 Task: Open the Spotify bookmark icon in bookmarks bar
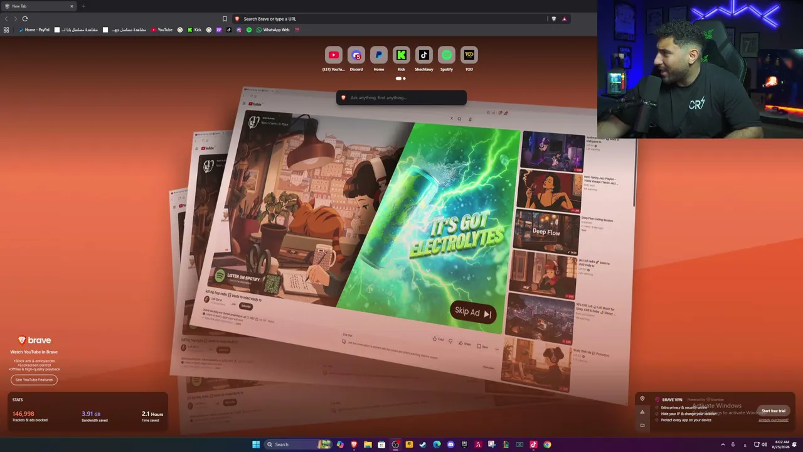click(x=249, y=30)
